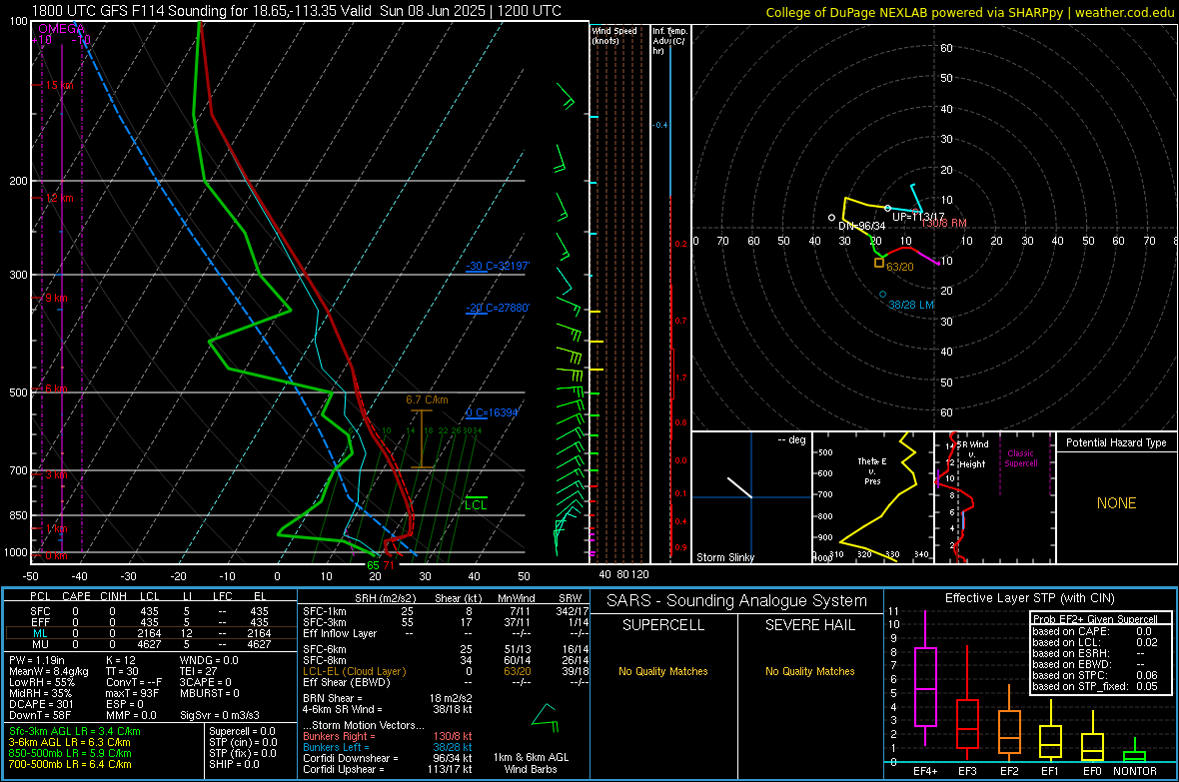This screenshot has width=1179, height=782.
Task: Click the Bunkers Right = 130/8 kt line
Action: coord(388,736)
